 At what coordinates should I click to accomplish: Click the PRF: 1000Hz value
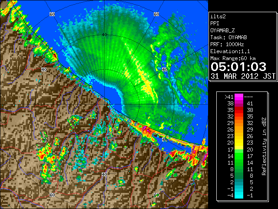(x=227, y=44)
